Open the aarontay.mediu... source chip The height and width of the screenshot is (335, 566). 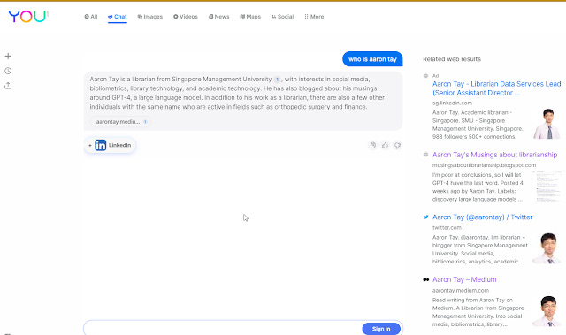pos(120,122)
